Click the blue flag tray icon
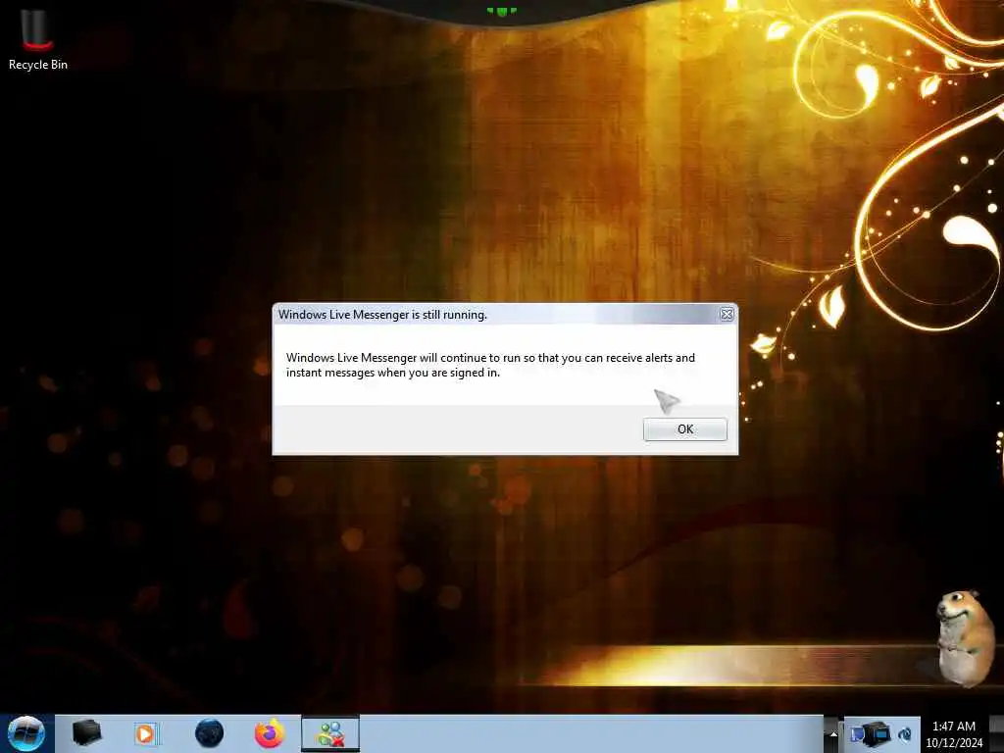Viewport: 1004px width, 753px height. click(856, 734)
